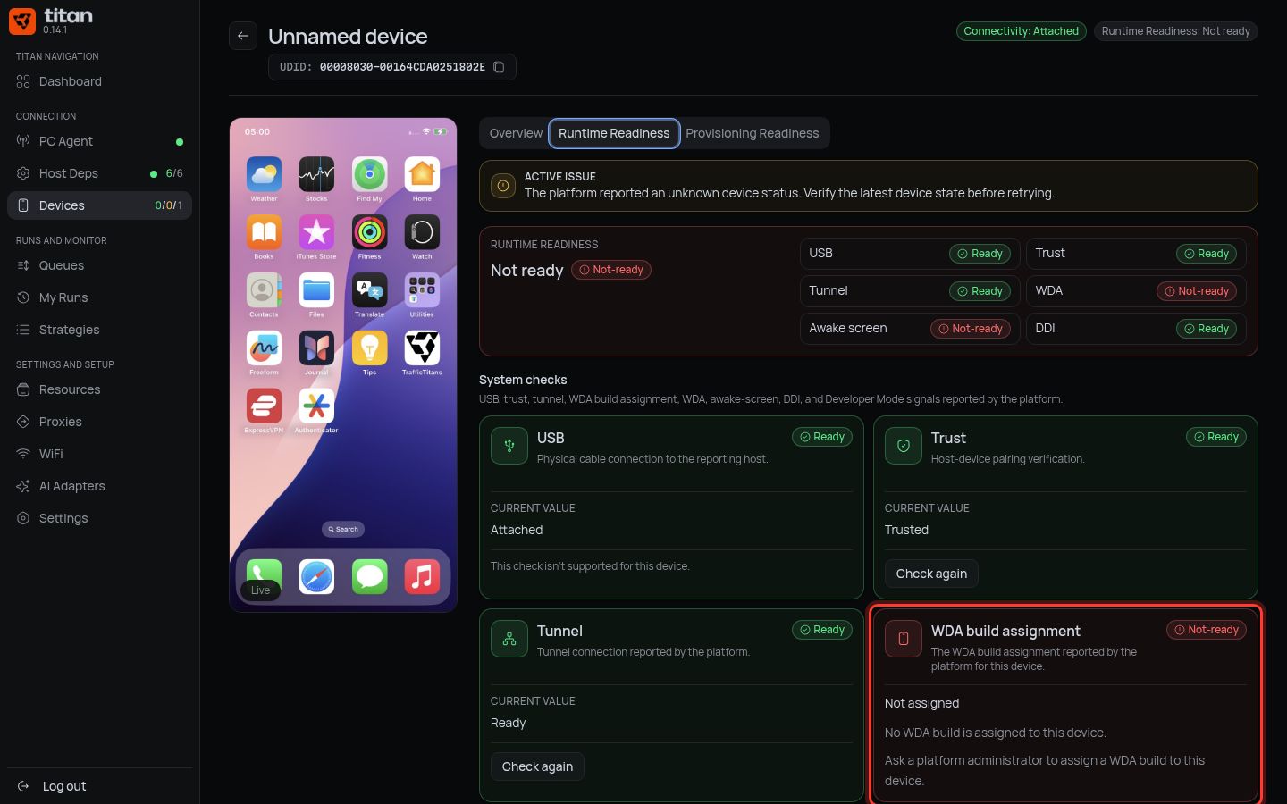Open the TrafficTitans app icon
The width and height of the screenshot is (1287, 804).
(x=422, y=348)
